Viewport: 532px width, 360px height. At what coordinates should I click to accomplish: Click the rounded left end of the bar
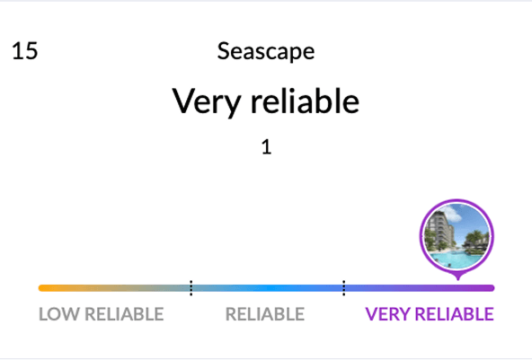pos(41,288)
